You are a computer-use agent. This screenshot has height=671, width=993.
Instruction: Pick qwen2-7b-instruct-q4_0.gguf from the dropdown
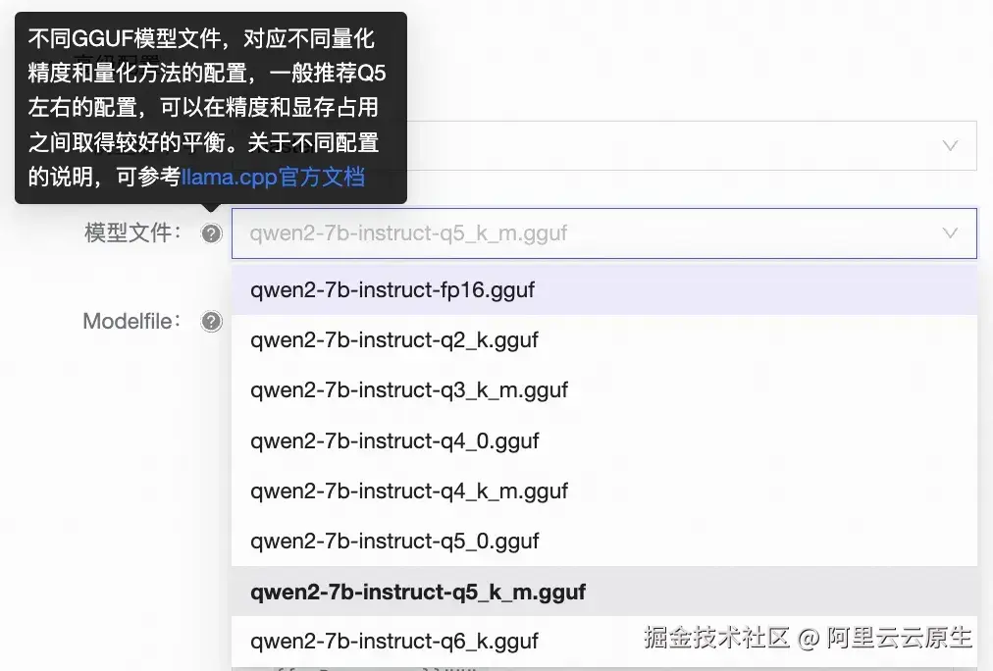(394, 440)
